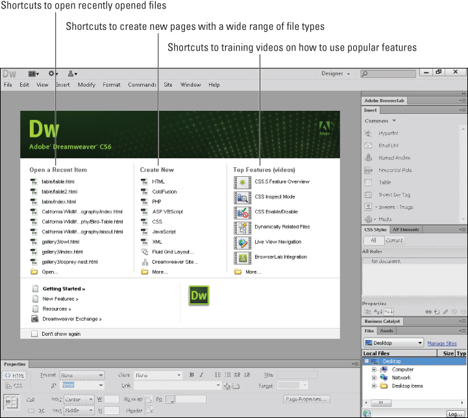The height and width of the screenshot is (418, 468).
Task: Open the Commands menu
Action: tap(142, 85)
